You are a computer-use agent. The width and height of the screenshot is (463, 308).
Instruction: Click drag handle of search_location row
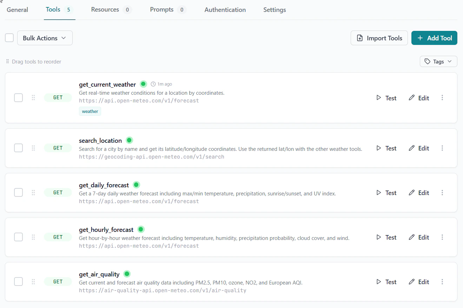point(33,148)
